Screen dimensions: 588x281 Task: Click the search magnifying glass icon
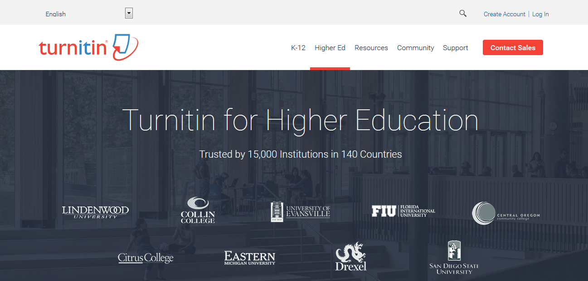click(462, 14)
